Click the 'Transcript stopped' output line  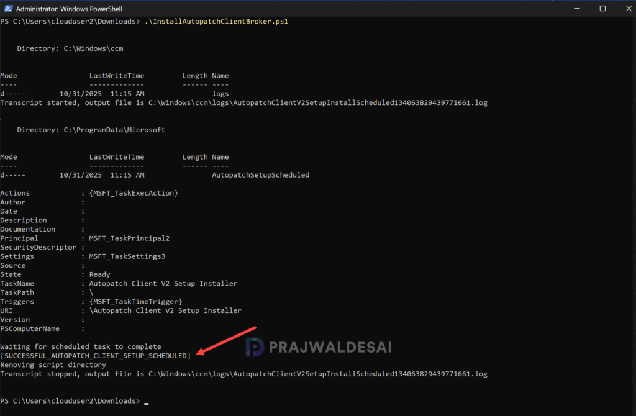tap(243, 374)
